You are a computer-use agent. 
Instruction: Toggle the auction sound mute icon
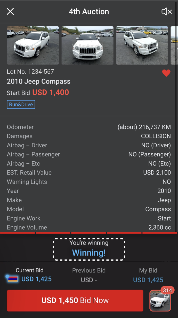pos(167,11)
